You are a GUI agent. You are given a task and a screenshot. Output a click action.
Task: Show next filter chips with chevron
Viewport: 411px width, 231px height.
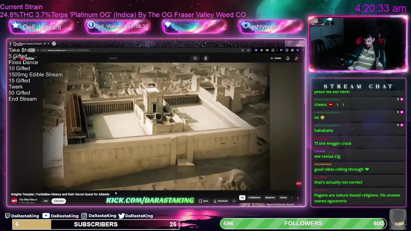(298, 198)
